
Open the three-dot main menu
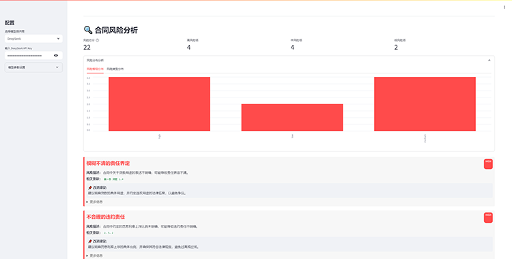pos(504,7)
